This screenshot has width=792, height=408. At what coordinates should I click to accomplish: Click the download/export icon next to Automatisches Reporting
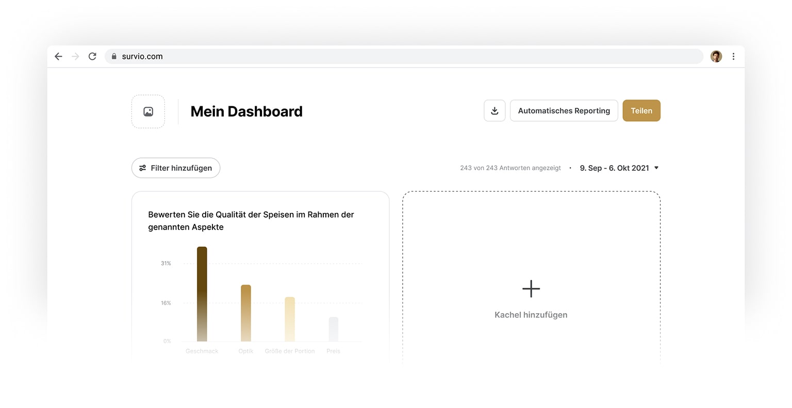click(494, 110)
